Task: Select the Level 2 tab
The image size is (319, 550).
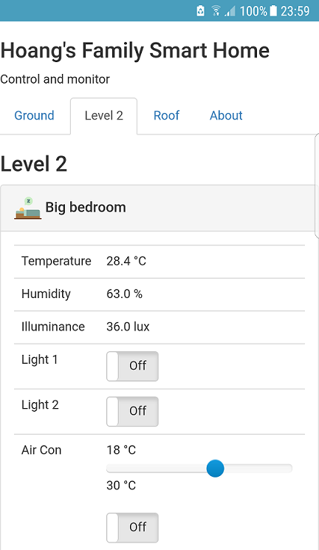Action: [x=104, y=115]
